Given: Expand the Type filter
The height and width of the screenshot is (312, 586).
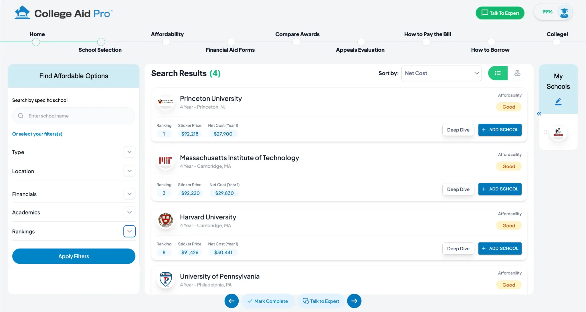Looking at the screenshot, I should click(x=129, y=152).
